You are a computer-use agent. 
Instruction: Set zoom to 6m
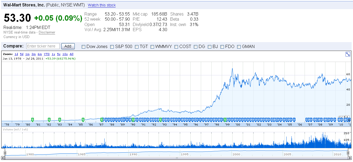tap(40, 54)
